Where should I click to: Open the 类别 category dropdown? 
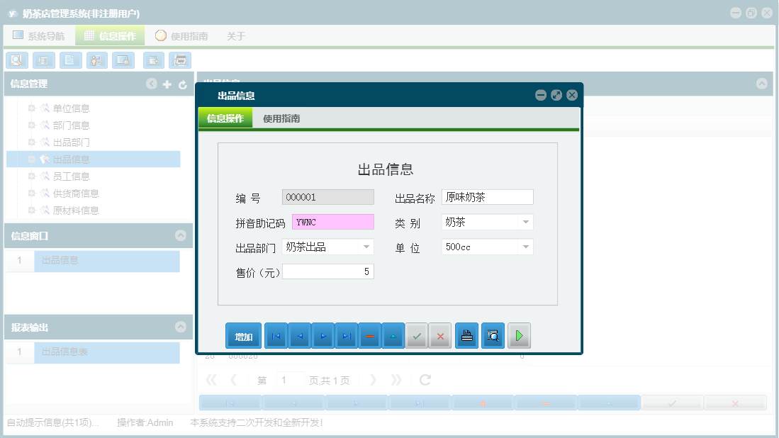(526, 221)
